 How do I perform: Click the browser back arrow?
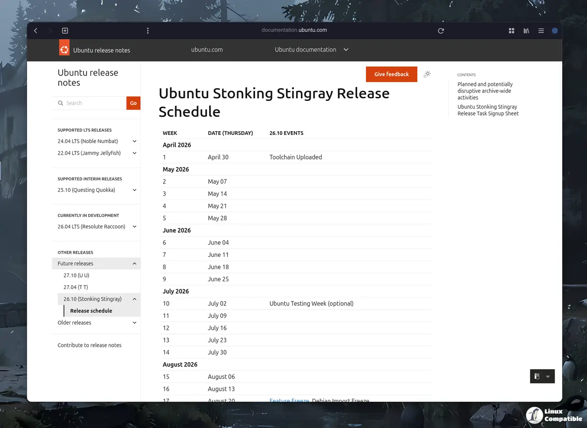pos(36,31)
